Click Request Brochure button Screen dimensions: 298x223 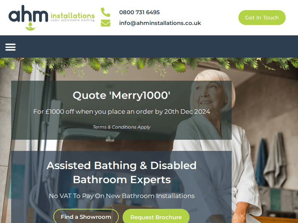pyautogui.click(x=156, y=217)
